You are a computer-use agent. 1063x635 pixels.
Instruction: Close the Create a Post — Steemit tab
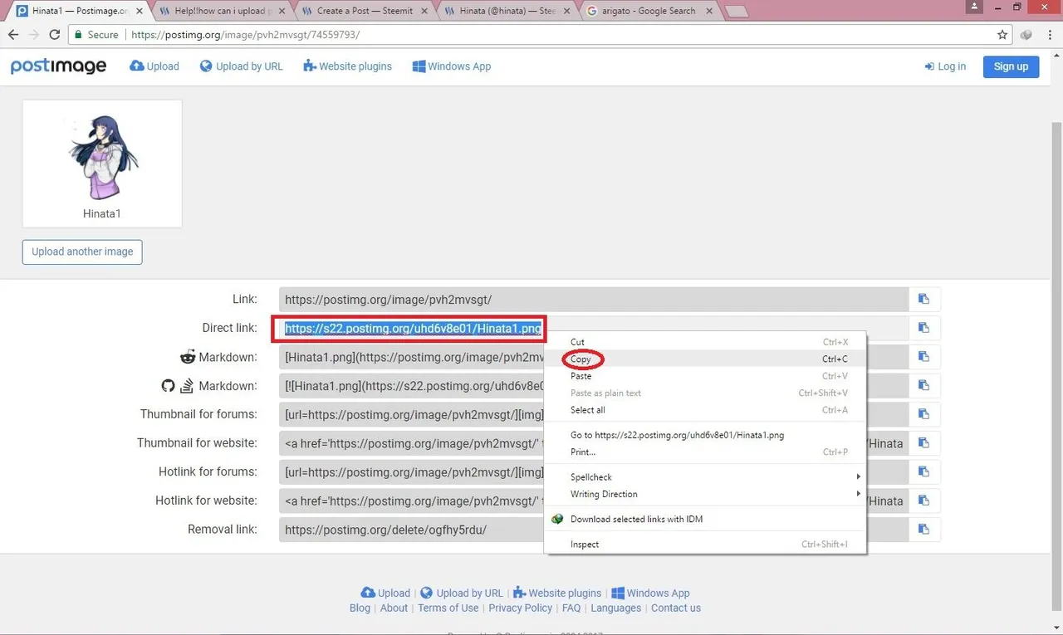coord(424,12)
